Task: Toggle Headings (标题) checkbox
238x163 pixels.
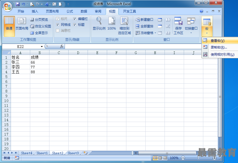Action: click(x=75, y=25)
